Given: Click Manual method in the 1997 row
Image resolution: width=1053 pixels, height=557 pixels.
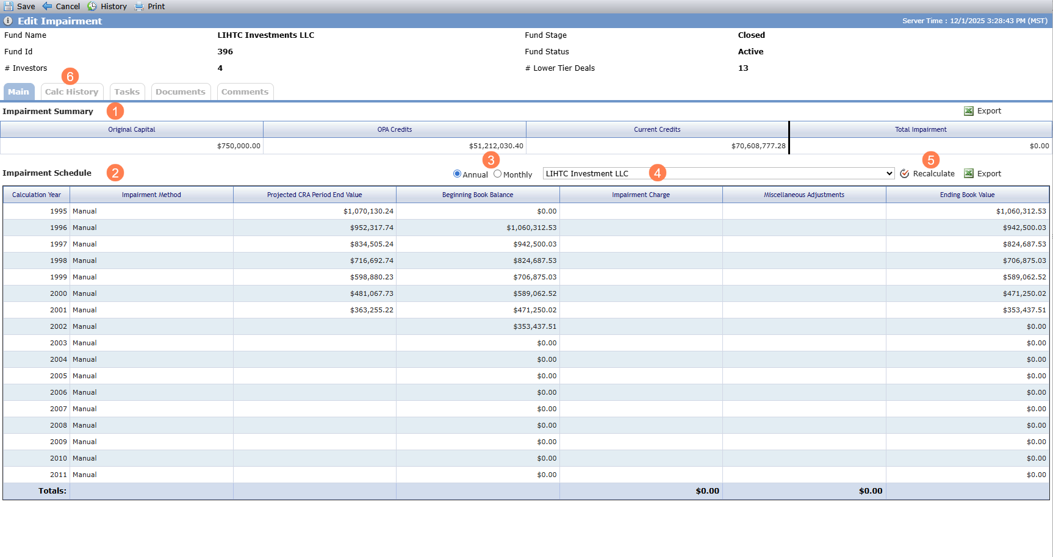Looking at the screenshot, I should click(85, 244).
